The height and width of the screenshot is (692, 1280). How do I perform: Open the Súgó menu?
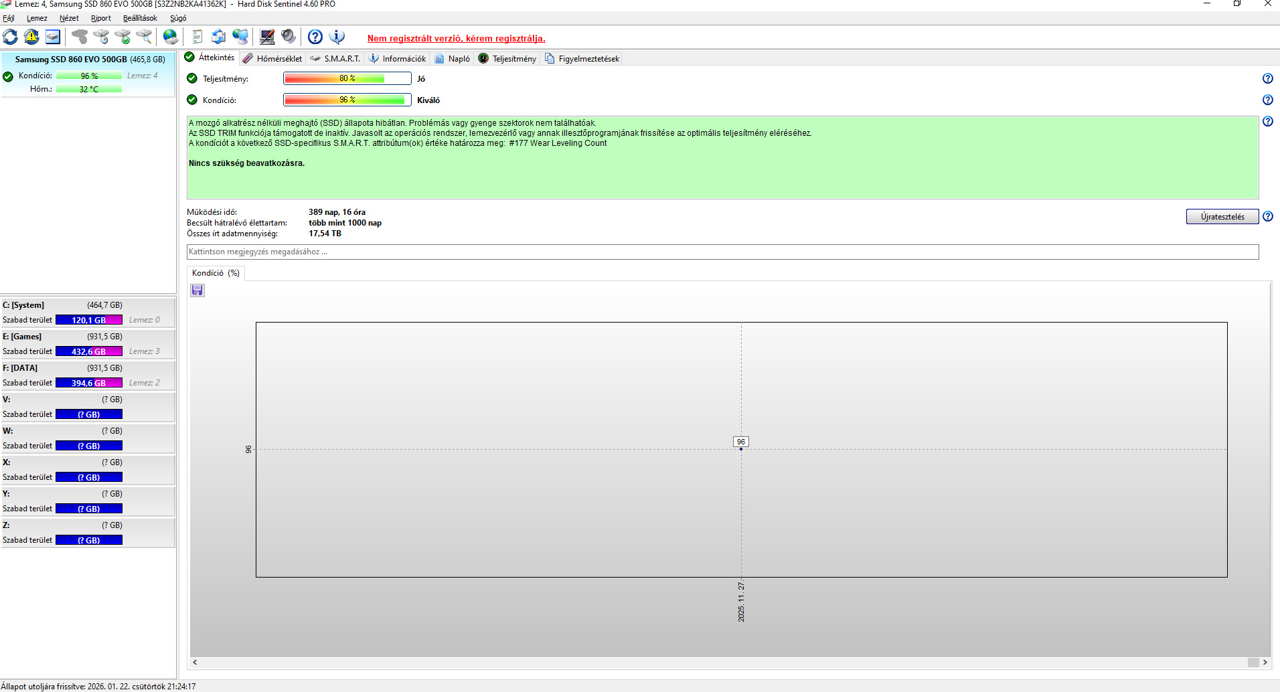tap(178, 18)
